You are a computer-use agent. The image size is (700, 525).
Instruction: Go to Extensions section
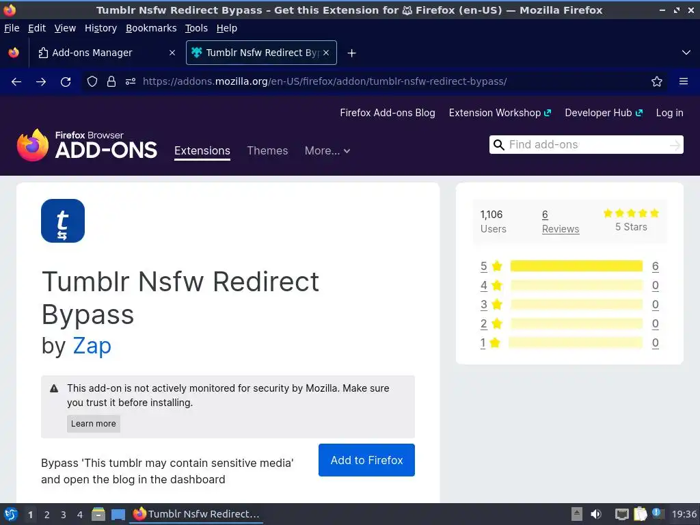tap(202, 151)
